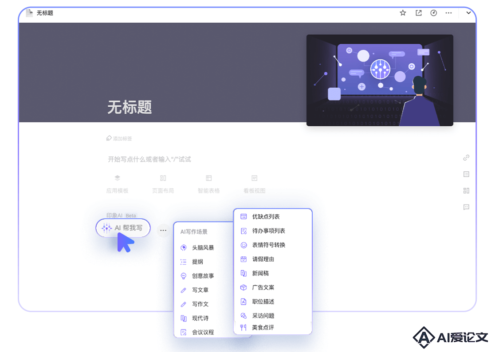Viewport: 495px width, 352px height.
Task: Click the link icon in right sidebar
Action: click(x=466, y=158)
